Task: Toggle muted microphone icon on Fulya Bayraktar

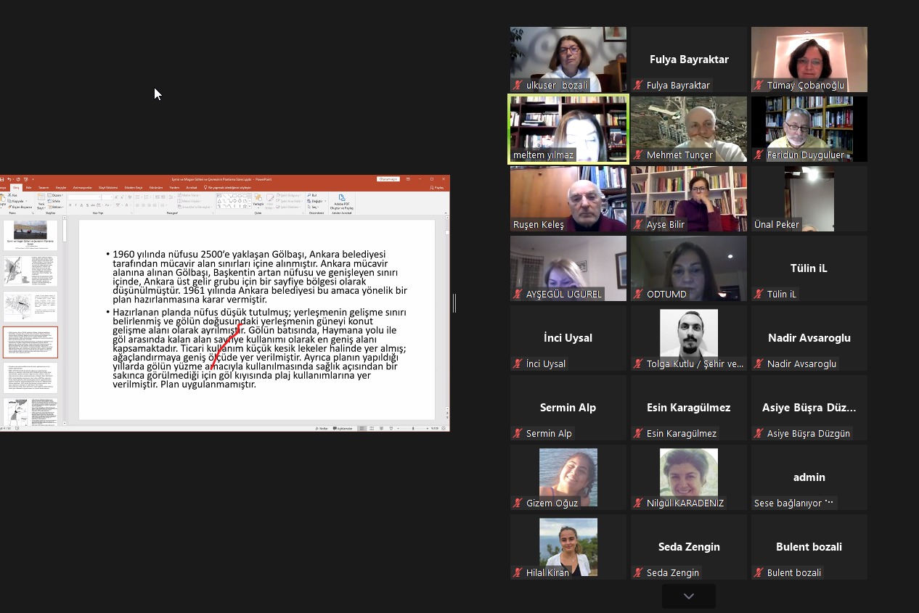Action: point(639,86)
